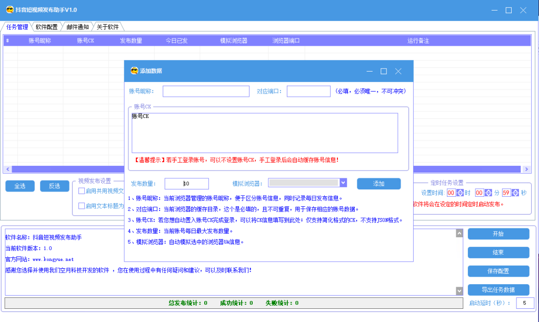Click the 添加 button in dialog

pos(379,184)
